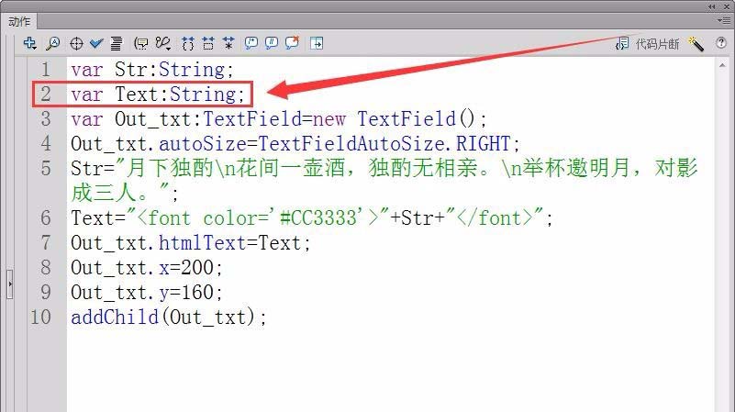The width and height of the screenshot is (735, 412).
Task: Click the Show code hint icon
Action: tap(140, 44)
